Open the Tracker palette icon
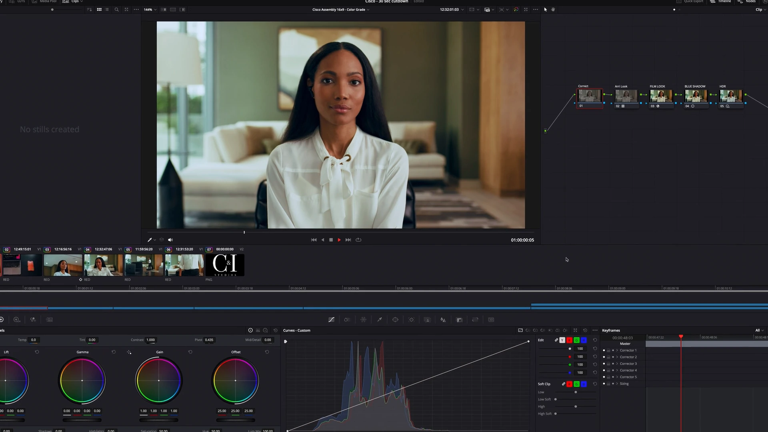 (x=411, y=320)
